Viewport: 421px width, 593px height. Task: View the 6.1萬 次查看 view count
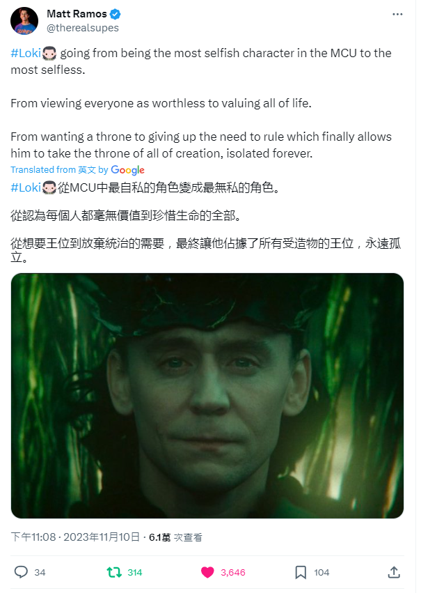pyautogui.click(x=175, y=537)
